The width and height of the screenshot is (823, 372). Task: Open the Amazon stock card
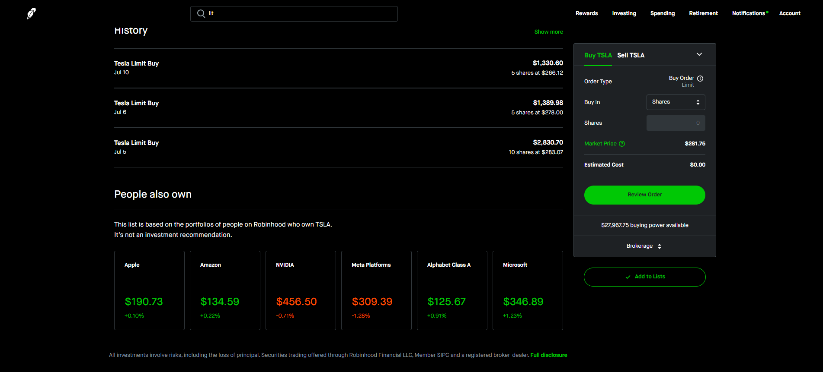[225, 290]
